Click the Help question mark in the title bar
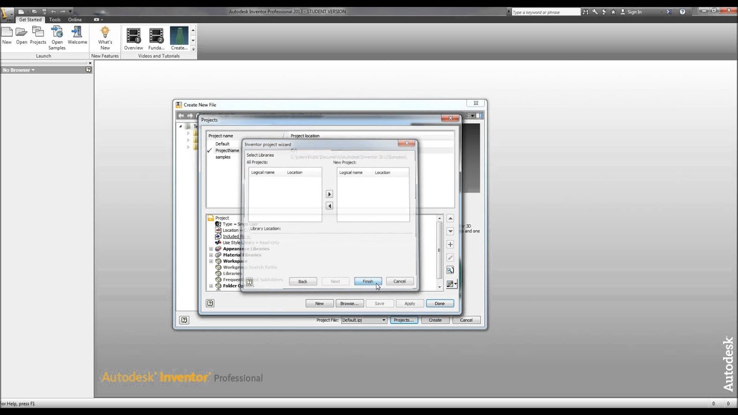738x415 pixels. point(683,12)
